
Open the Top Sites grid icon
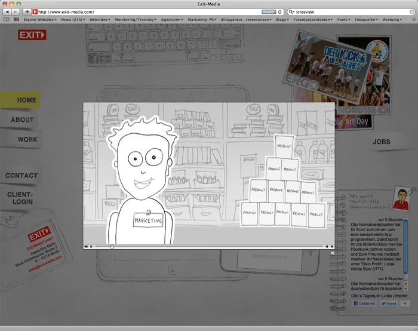click(x=16, y=20)
